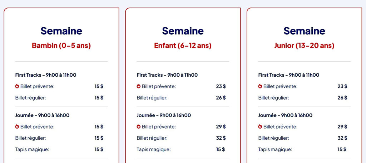Click flame icon beside Bambin First Tracks prévente
The height and width of the screenshot is (163, 366).
click(x=17, y=86)
